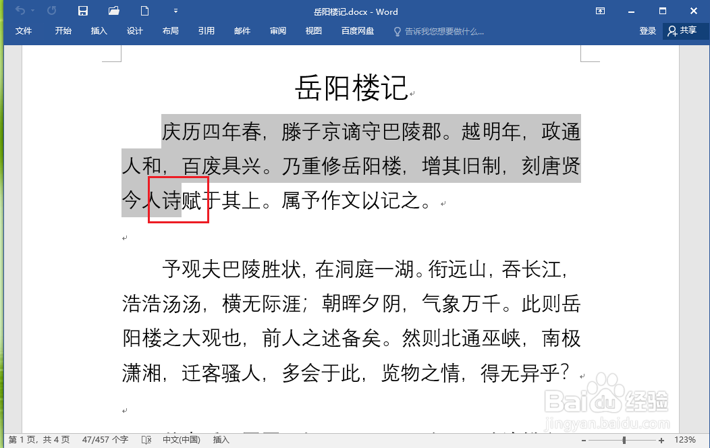This screenshot has width=710, height=448.
Task: Click the 登录 sign-in link
Action: coord(647,31)
